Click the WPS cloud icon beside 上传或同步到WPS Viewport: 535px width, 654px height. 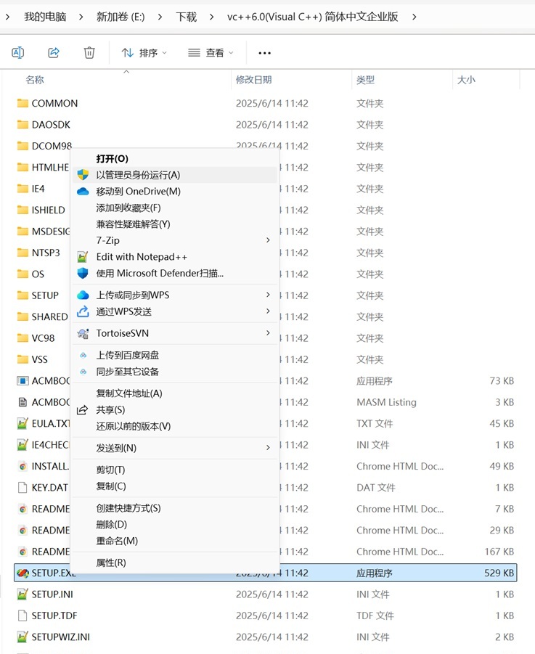coord(83,295)
